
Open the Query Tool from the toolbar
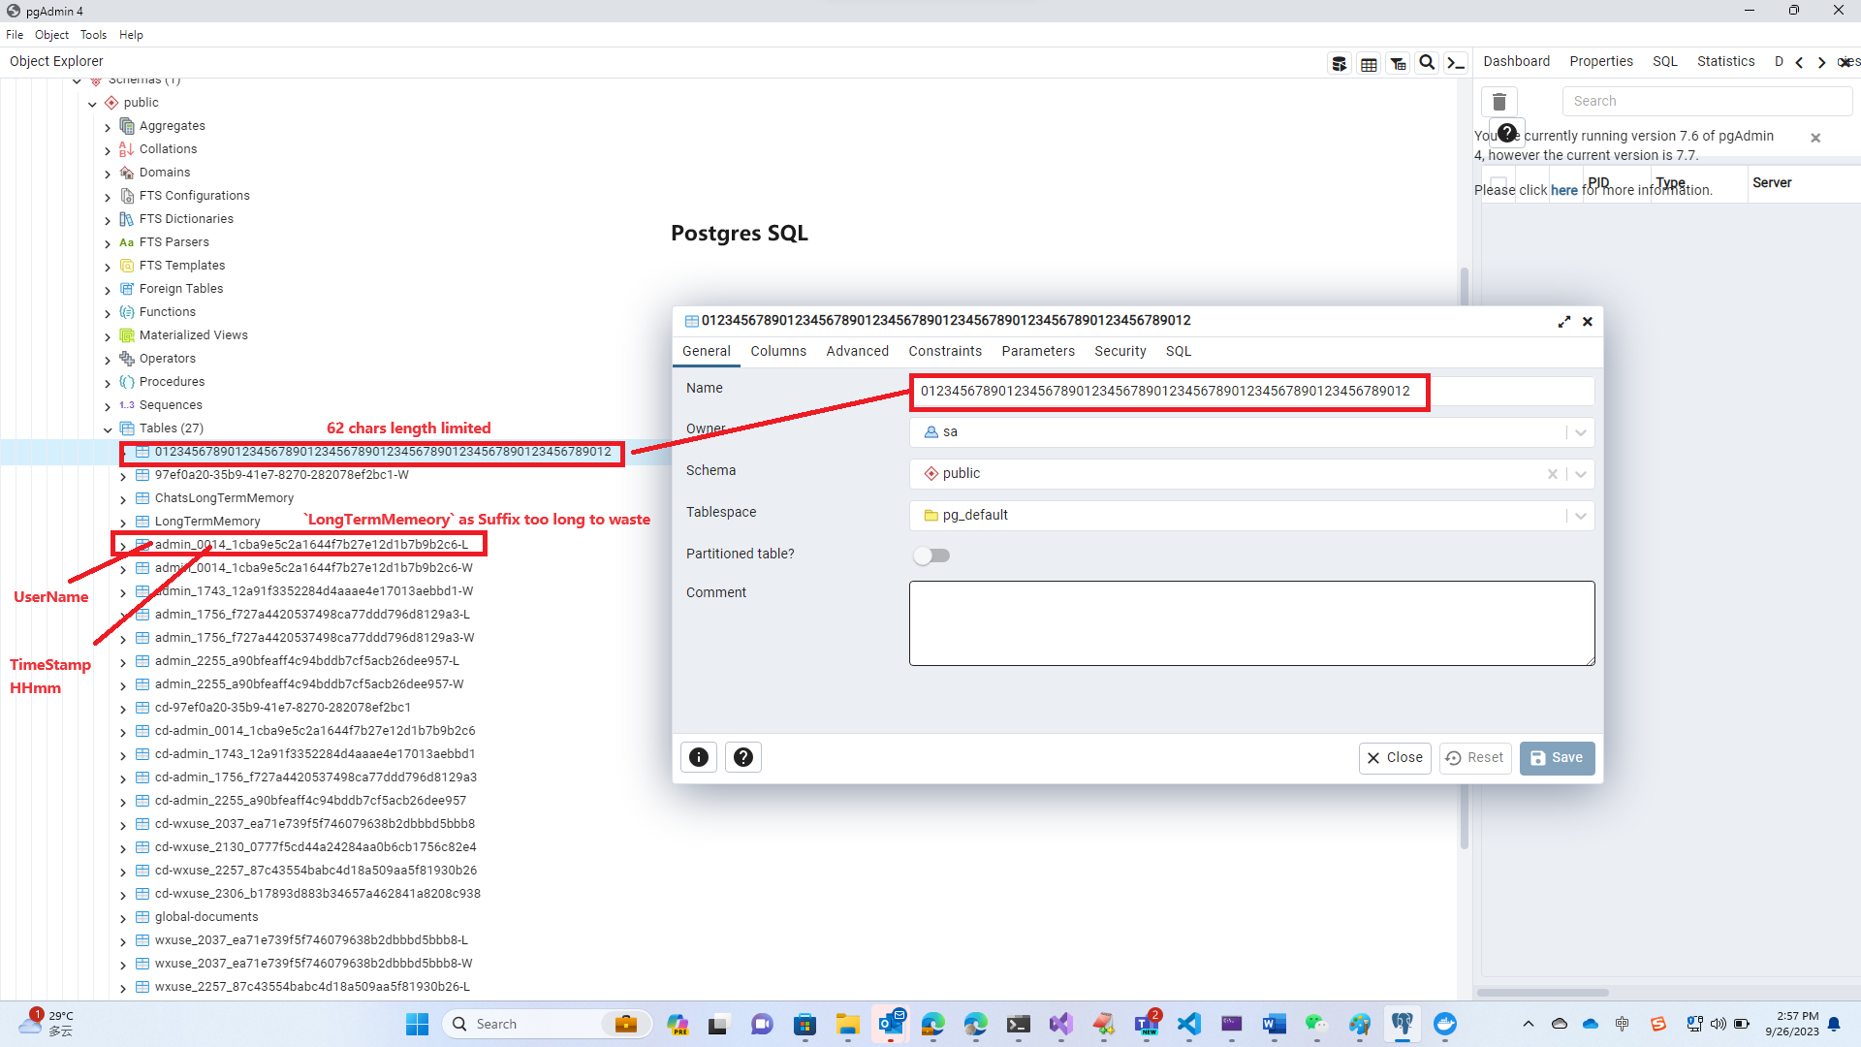click(x=1339, y=62)
